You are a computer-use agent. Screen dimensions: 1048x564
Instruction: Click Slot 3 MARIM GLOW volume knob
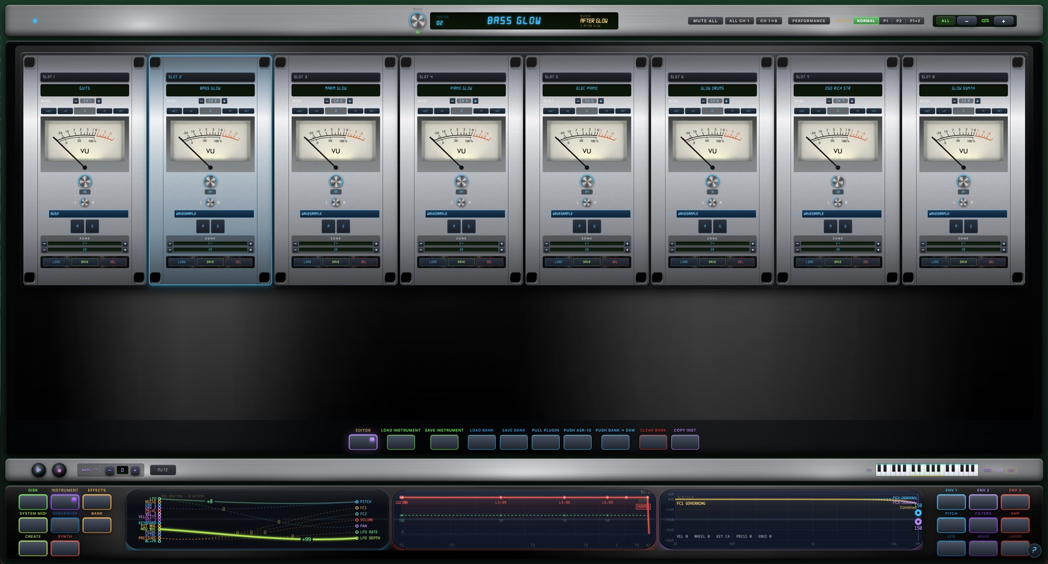[336, 182]
